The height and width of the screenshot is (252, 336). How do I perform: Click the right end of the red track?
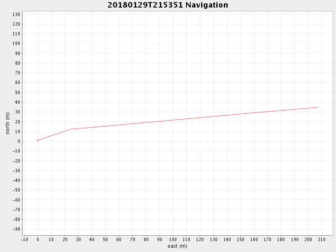318,107
